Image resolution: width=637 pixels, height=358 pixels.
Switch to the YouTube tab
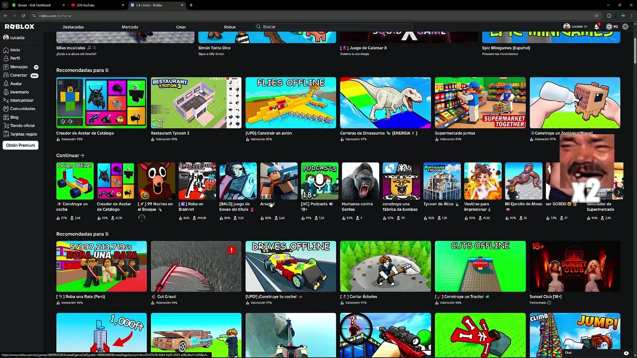tap(97, 5)
